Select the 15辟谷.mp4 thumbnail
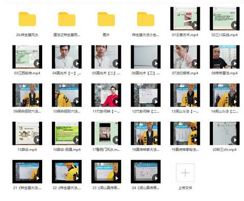The height and width of the screenshot is (201, 244). click(27, 133)
